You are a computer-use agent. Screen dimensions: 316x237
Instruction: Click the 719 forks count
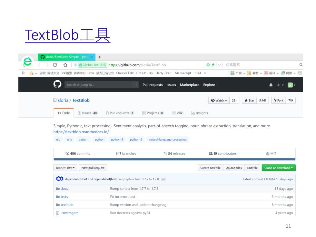point(291,100)
